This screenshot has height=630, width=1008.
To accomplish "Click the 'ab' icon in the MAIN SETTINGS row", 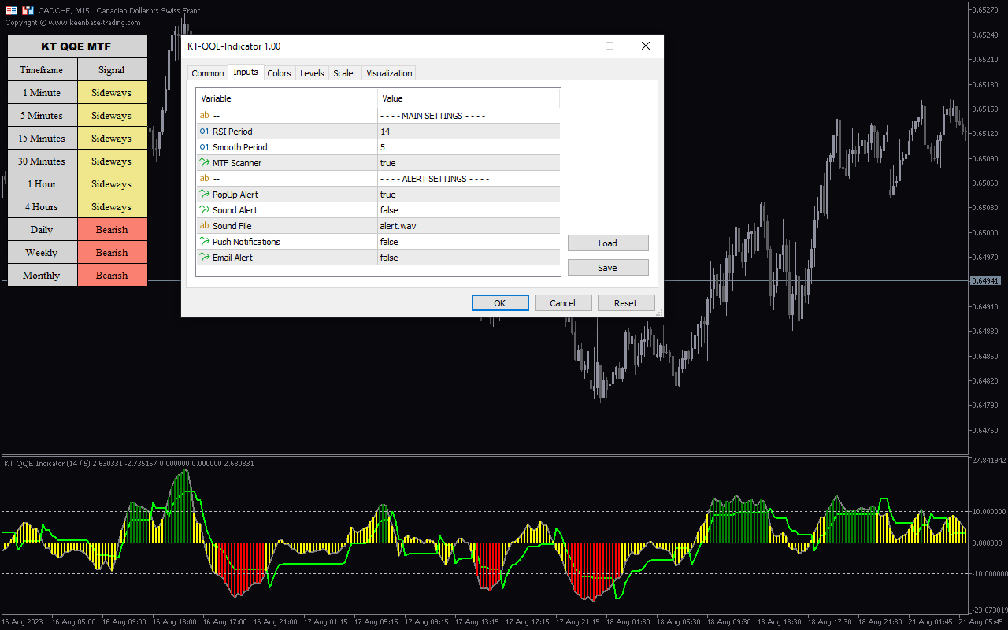I will coord(205,116).
